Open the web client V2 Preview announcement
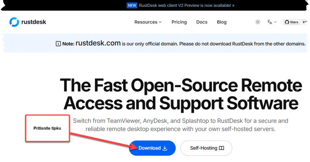This screenshot has height=162, width=310. pyautogui.click(x=186, y=5)
